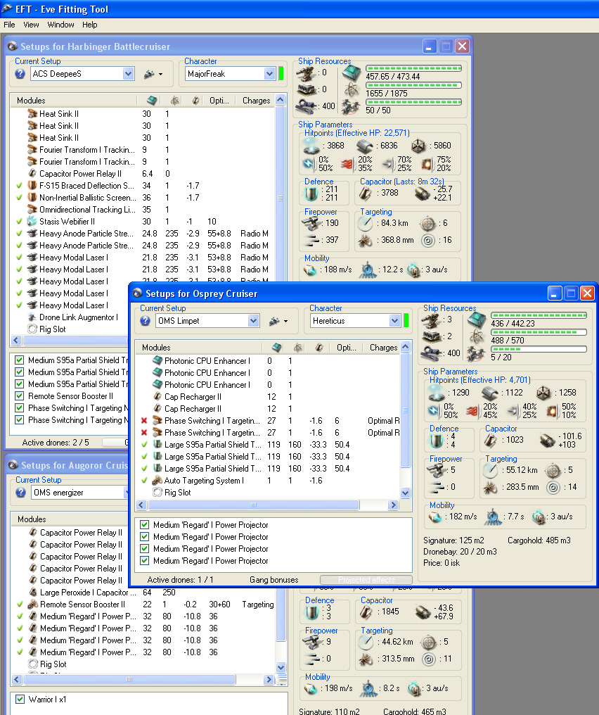Click the help icon in Harbinger setup

tap(20, 74)
